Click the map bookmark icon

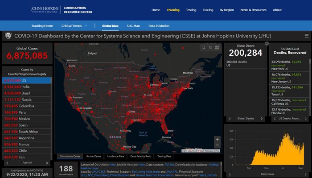click(x=204, y=47)
